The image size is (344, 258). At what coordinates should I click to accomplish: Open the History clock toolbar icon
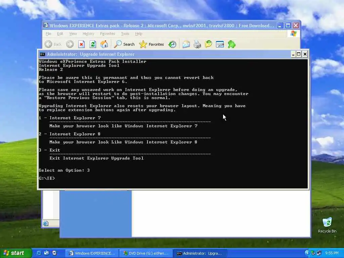coord(172,44)
